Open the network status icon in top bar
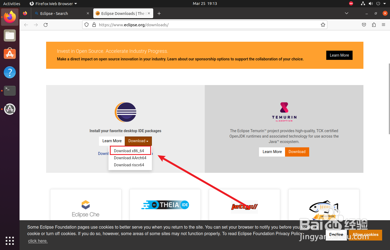Viewport: 390px width, 250px height. 363,4
